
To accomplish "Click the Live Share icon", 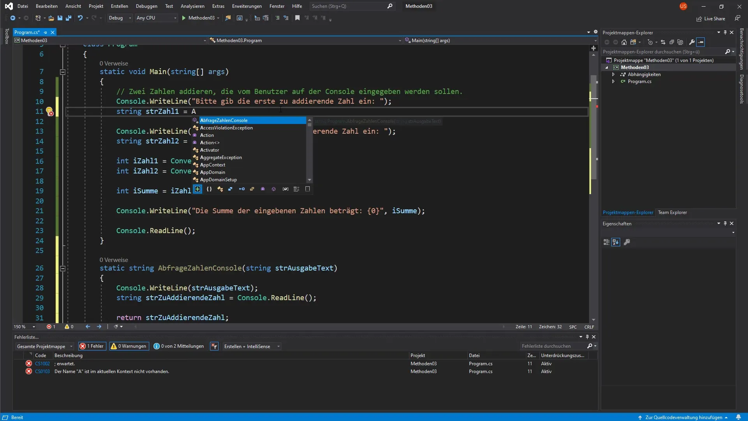I will 699,19.
